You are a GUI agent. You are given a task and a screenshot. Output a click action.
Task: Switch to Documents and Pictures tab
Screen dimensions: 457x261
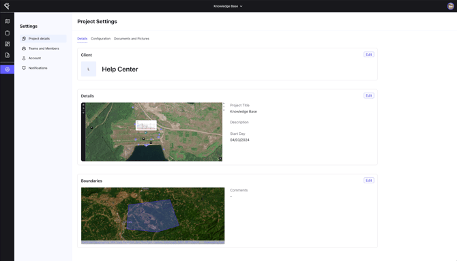click(132, 38)
